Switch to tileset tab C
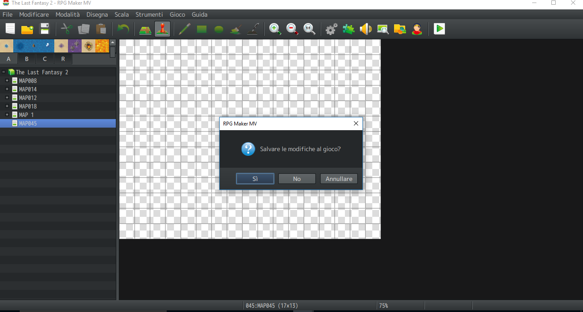Image resolution: width=583 pixels, height=312 pixels. (45, 59)
